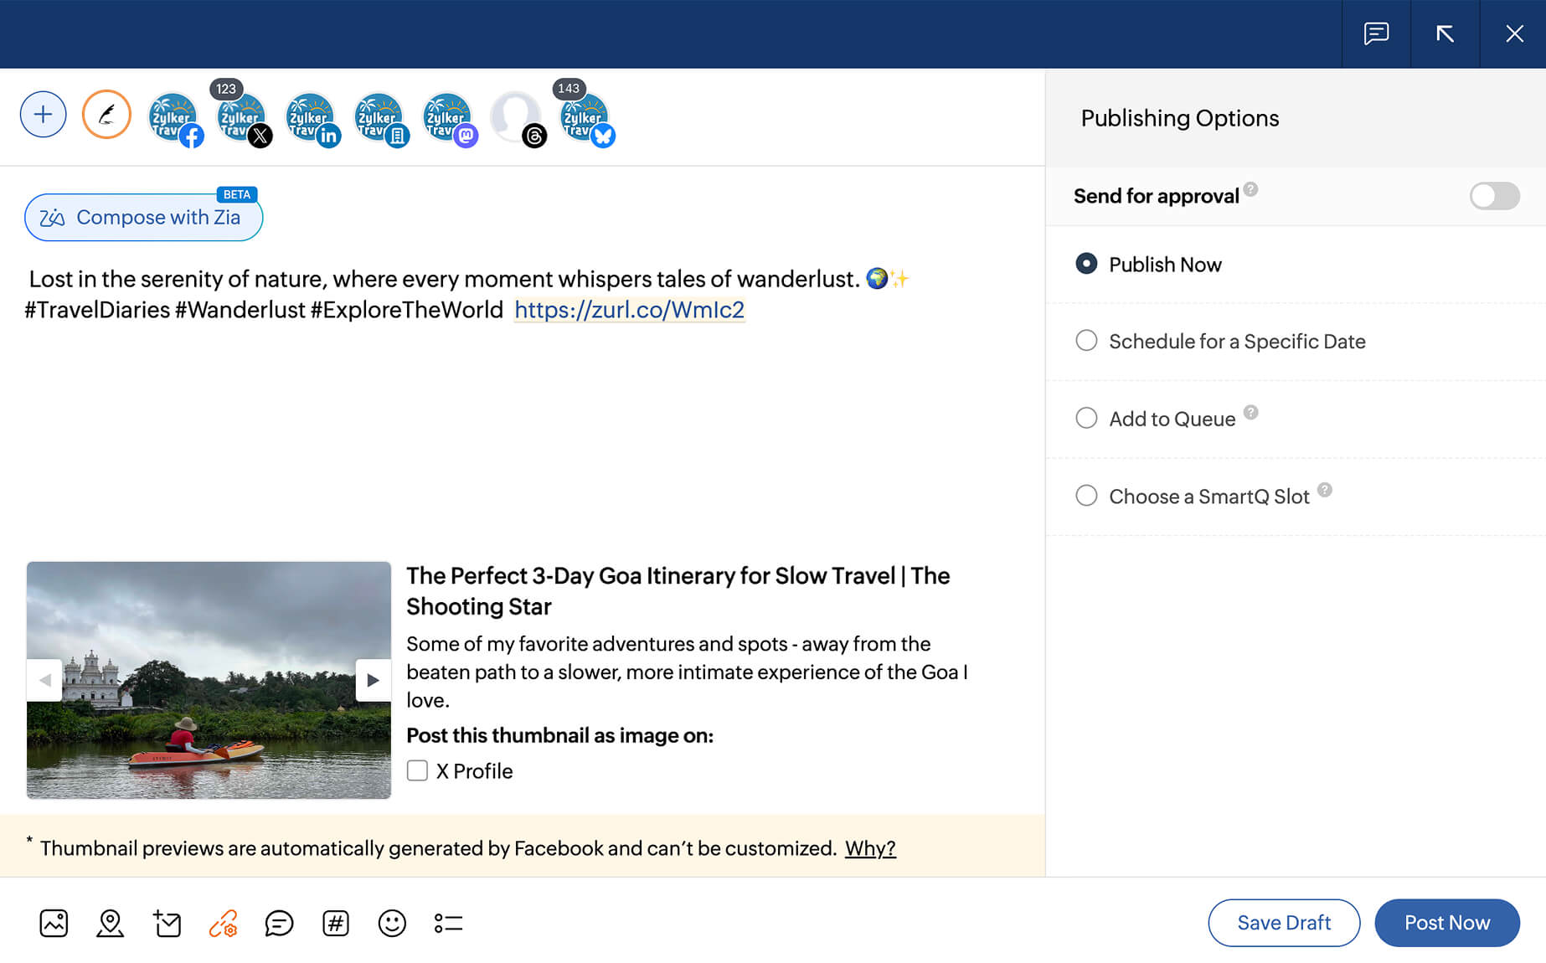Select the Zylker Bluesky channel avatar
The height and width of the screenshot is (963, 1546).
[586, 119]
